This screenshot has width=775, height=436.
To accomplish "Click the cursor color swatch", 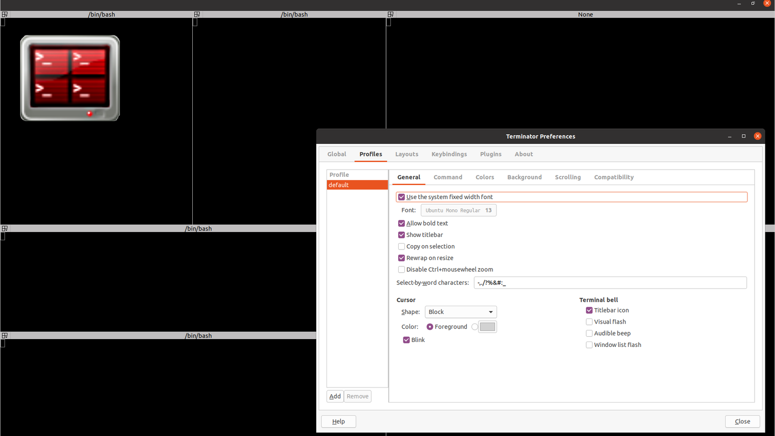I will (488, 327).
